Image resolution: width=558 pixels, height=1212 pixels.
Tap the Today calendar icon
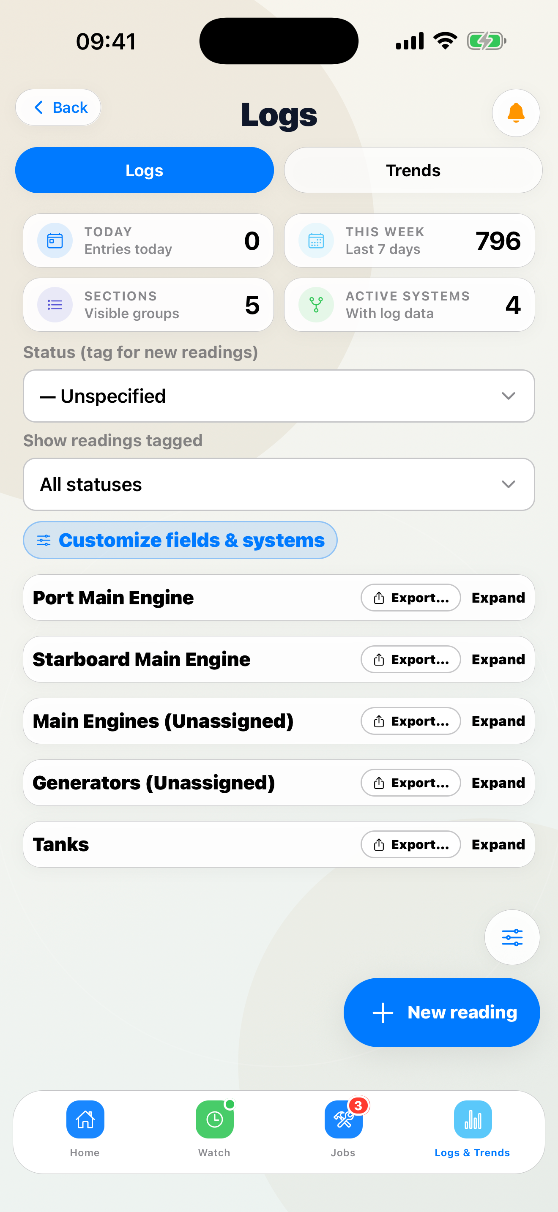pos(55,241)
